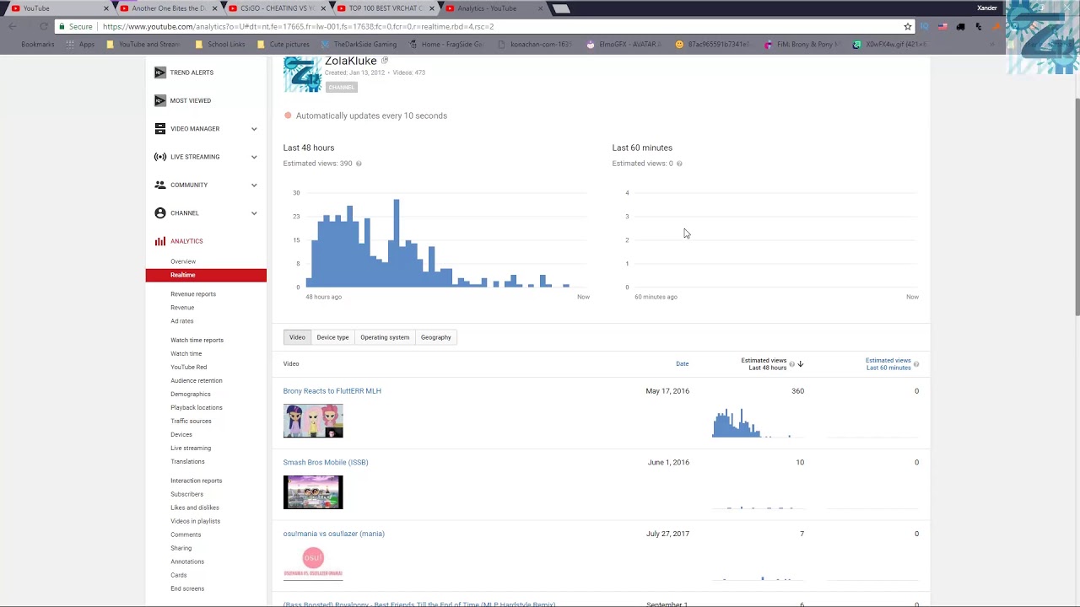Click the descending sort arrow on Last 48 hours column
Screen dimensions: 1080x607
click(801, 364)
